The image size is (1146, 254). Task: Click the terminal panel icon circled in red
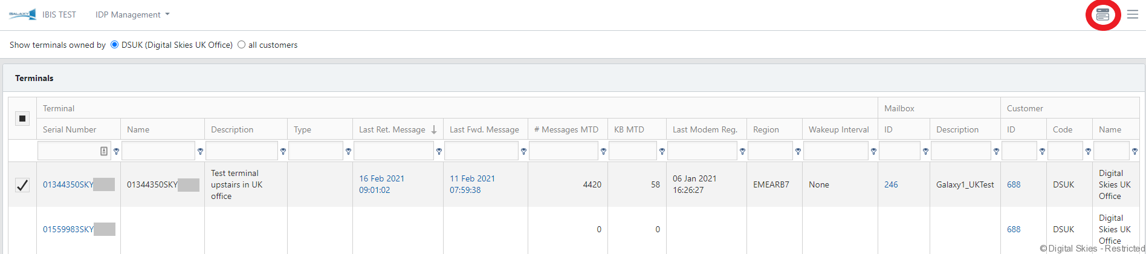pyautogui.click(x=1102, y=15)
